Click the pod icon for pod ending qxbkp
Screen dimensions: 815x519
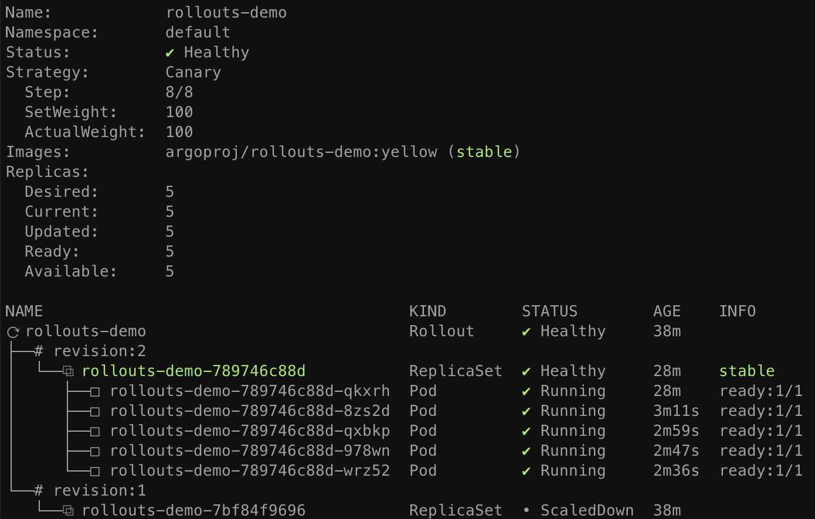coord(95,431)
